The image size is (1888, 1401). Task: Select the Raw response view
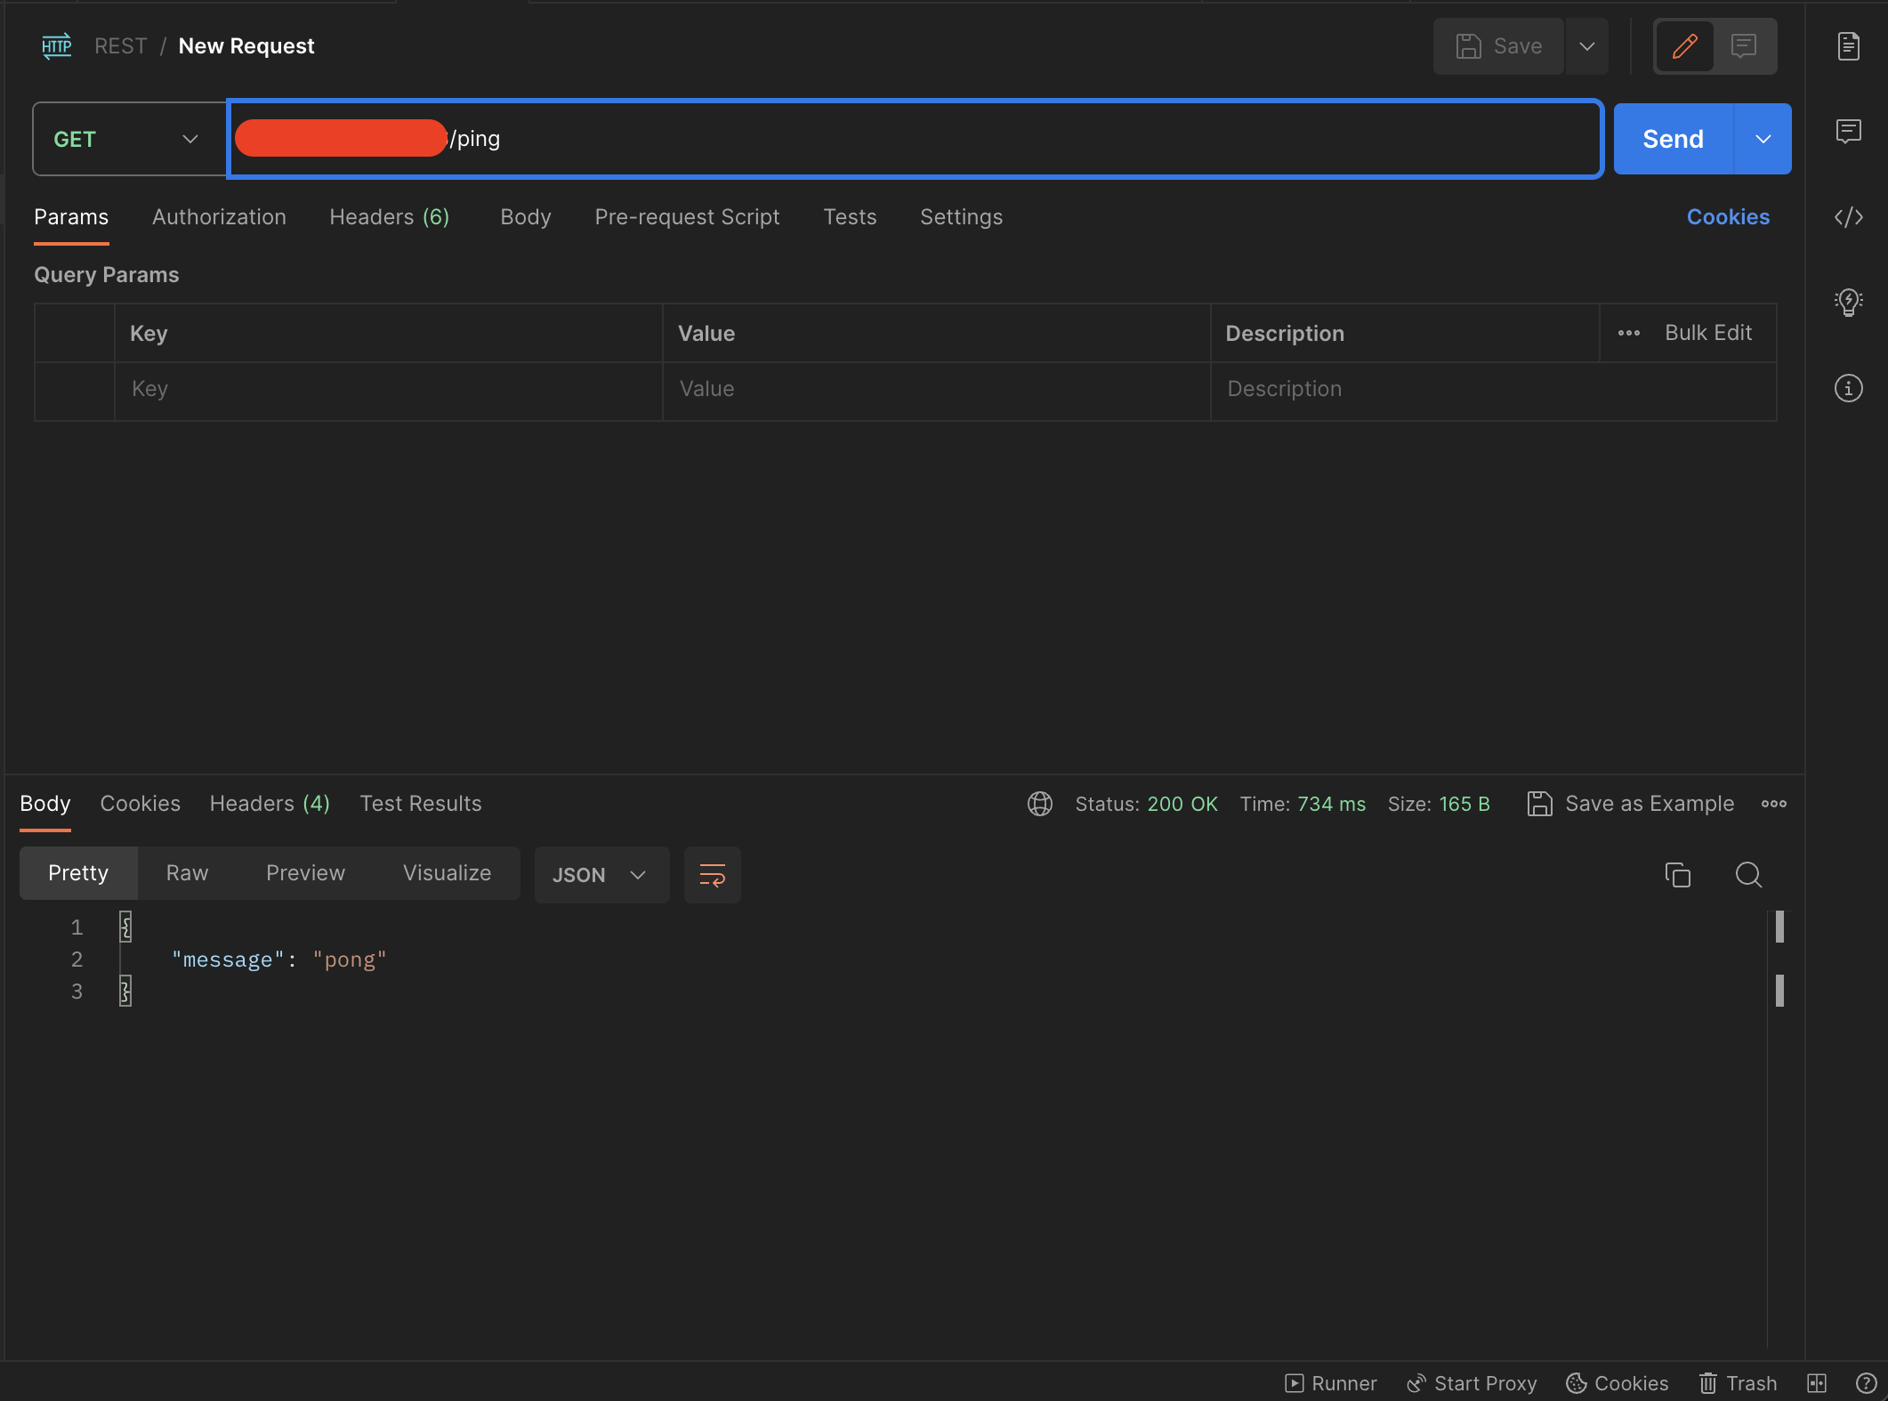(187, 872)
